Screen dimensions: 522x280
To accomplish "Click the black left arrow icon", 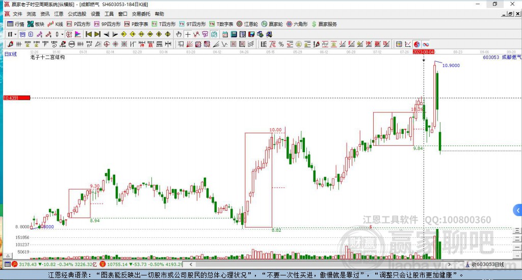I will pos(107,34).
